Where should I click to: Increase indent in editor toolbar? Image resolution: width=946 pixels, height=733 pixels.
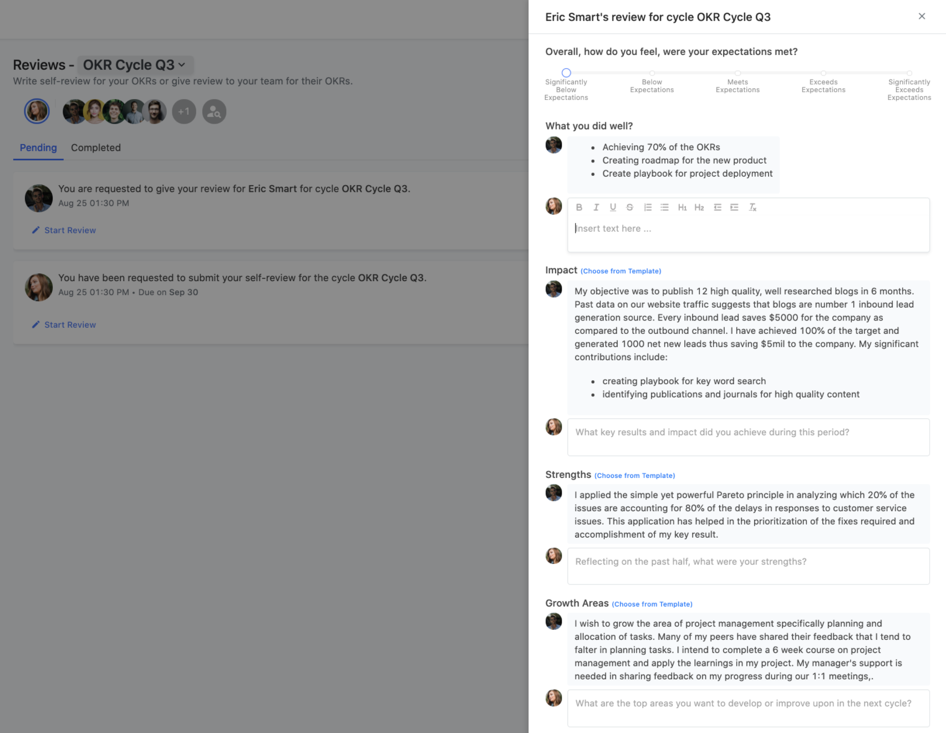tap(734, 207)
